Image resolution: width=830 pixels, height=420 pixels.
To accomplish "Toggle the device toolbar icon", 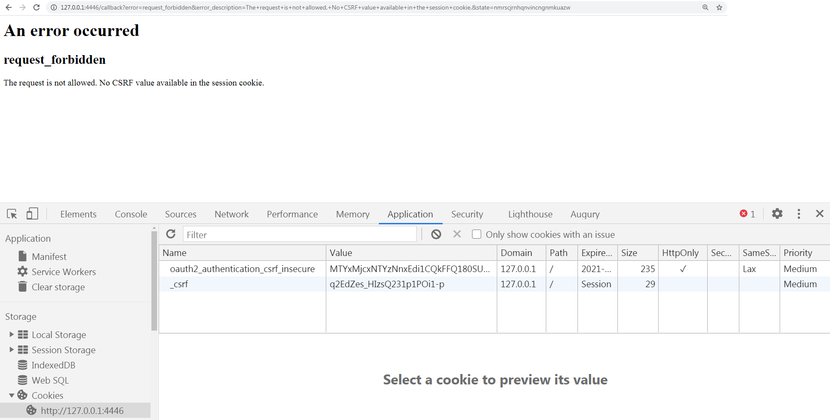I will tap(32, 213).
